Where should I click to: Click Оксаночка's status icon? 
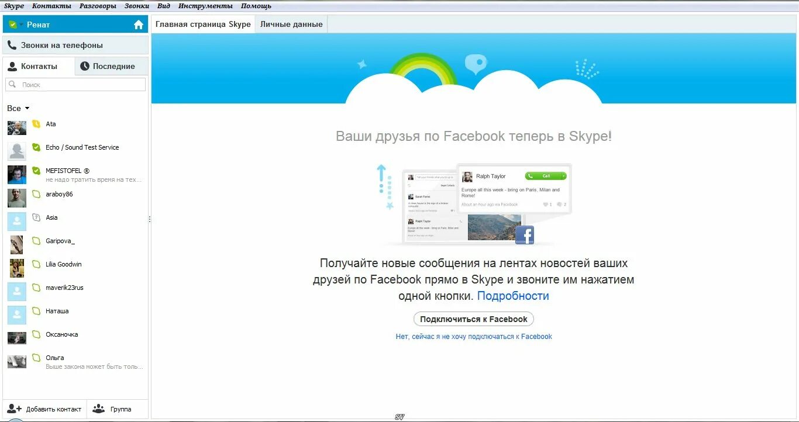36,334
